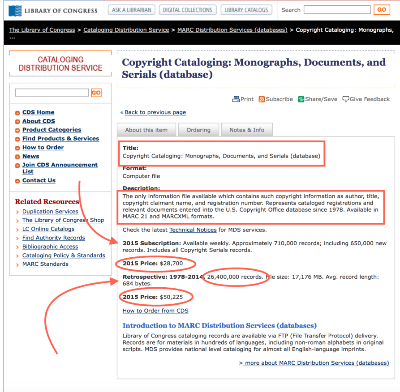Click the Give Feedback speech bubble icon
Screen dimensions: 400x392
pos(346,99)
